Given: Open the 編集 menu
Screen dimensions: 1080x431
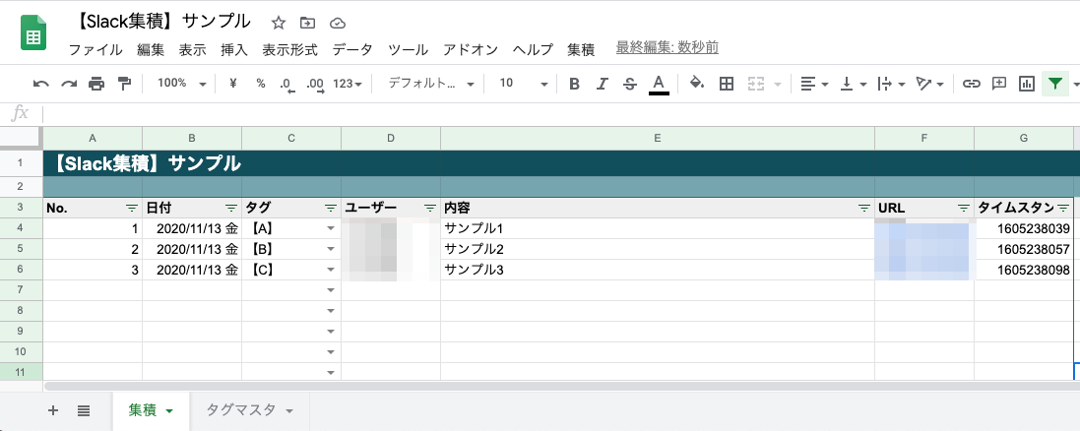Looking at the screenshot, I should click(151, 49).
